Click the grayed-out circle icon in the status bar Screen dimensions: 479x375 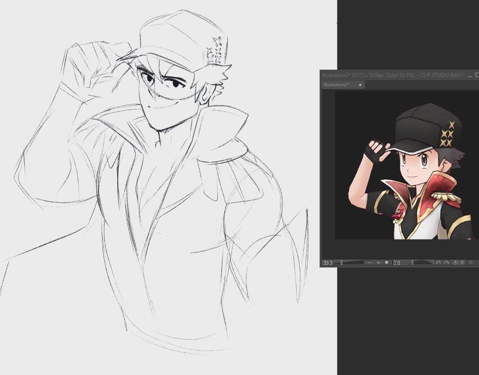[471, 262]
